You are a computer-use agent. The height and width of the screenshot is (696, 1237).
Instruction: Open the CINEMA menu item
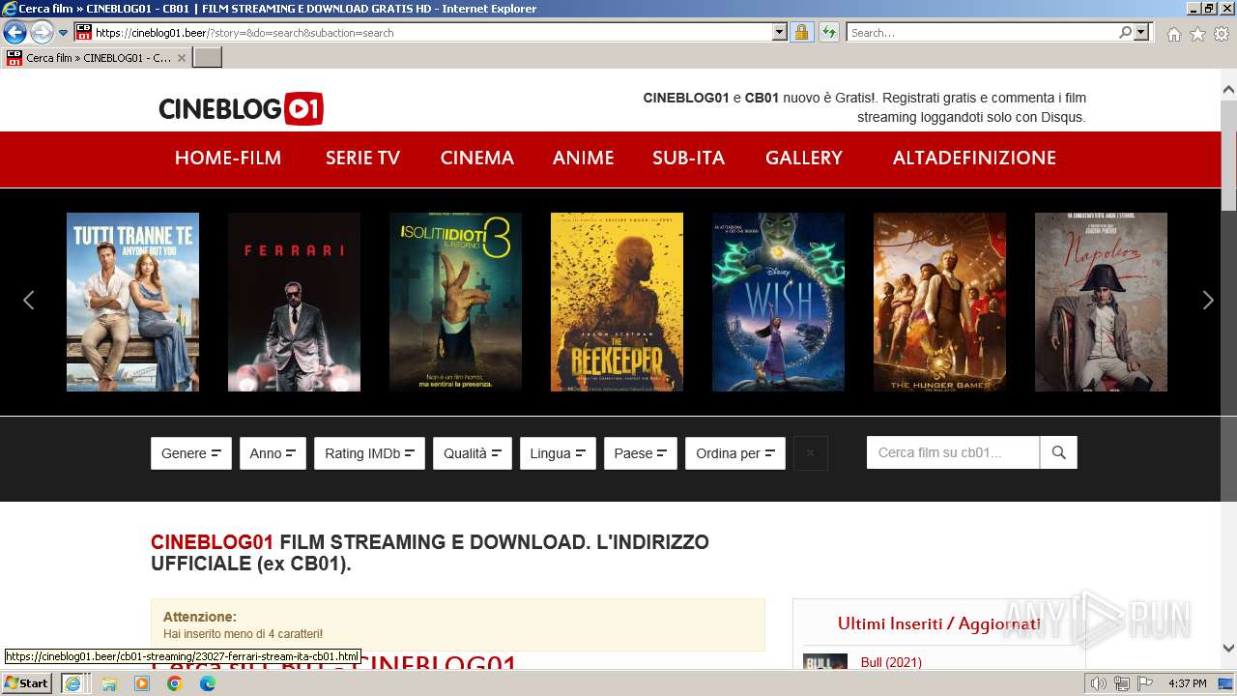[477, 158]
